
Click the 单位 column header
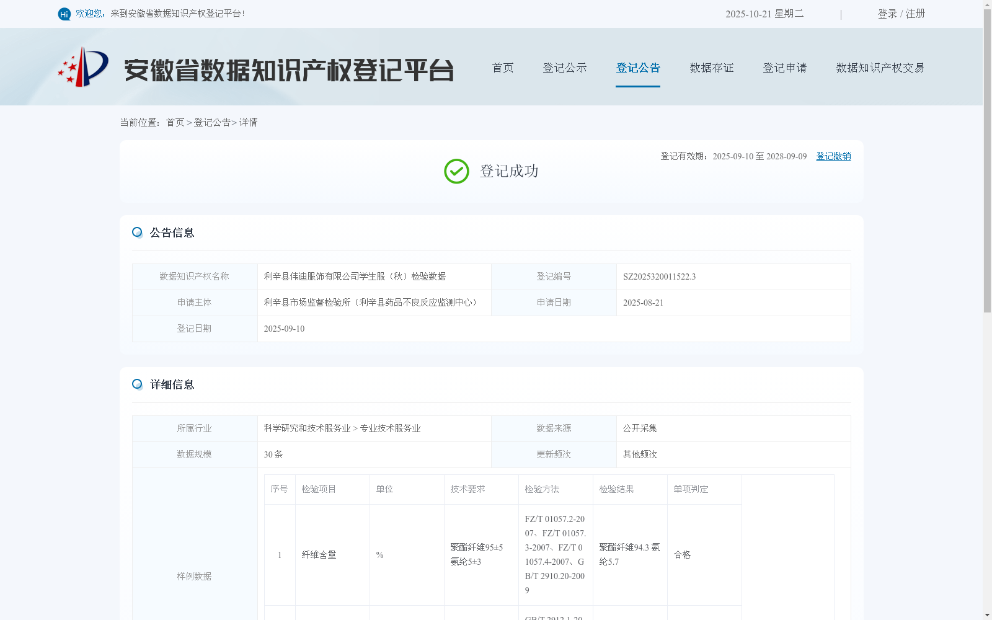tap(407, 489)
